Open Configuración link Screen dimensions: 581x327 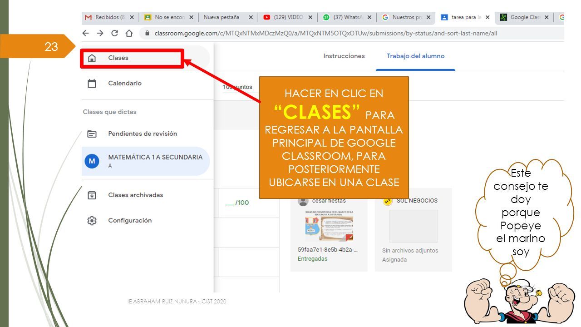click(130, 221)
